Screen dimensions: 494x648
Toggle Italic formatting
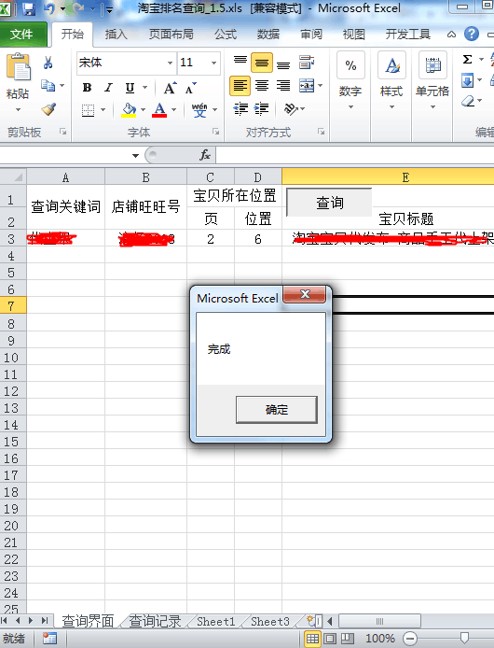point(108,88)
